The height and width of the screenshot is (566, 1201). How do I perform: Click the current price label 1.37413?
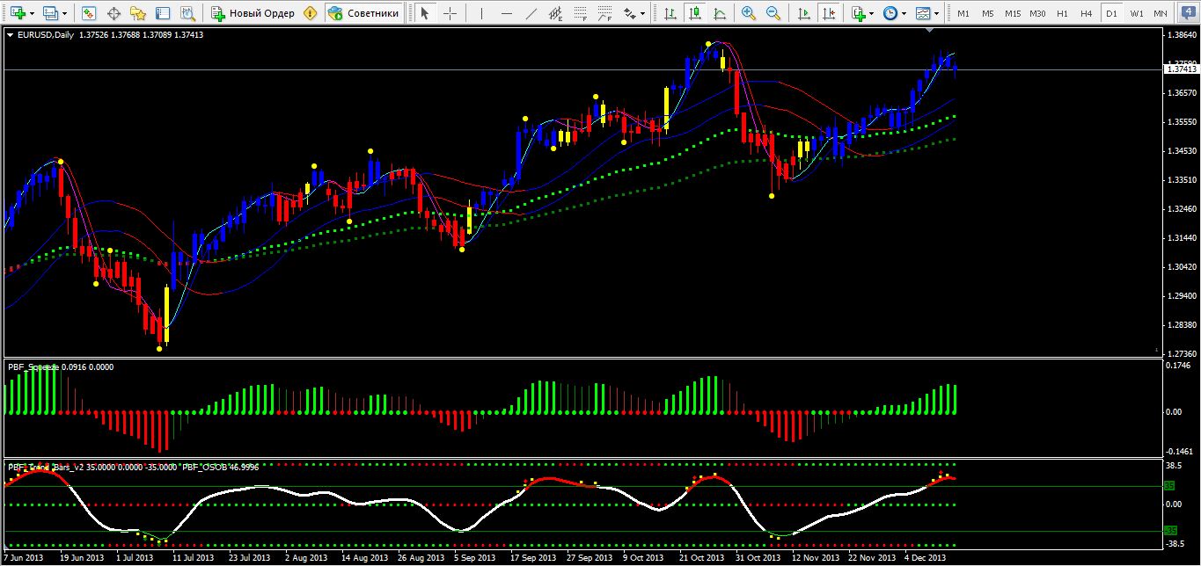point(1181,69)
